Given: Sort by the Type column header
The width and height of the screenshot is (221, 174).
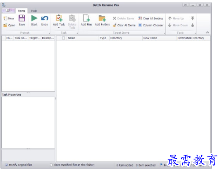Looking at the screenshot, I should coord(104,38).
